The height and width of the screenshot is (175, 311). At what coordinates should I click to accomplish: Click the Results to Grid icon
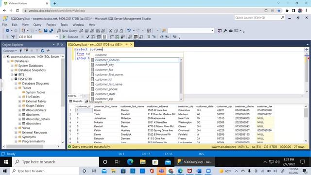136,37
